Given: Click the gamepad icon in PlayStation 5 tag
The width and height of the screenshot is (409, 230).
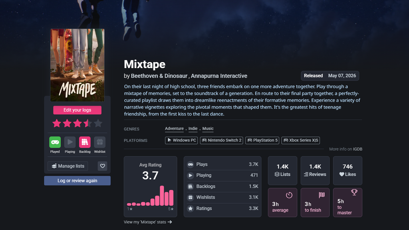Looking at the screenshot, I should [x=250, y=140].
